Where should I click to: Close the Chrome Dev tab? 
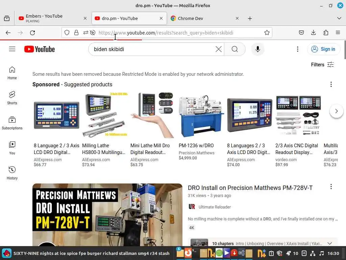[237, 18]
